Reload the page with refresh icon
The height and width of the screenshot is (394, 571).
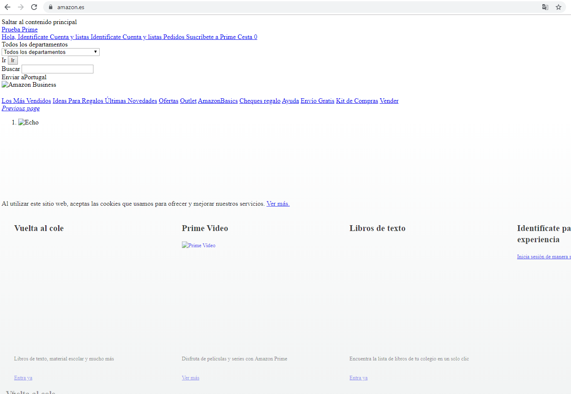point(34,7)
